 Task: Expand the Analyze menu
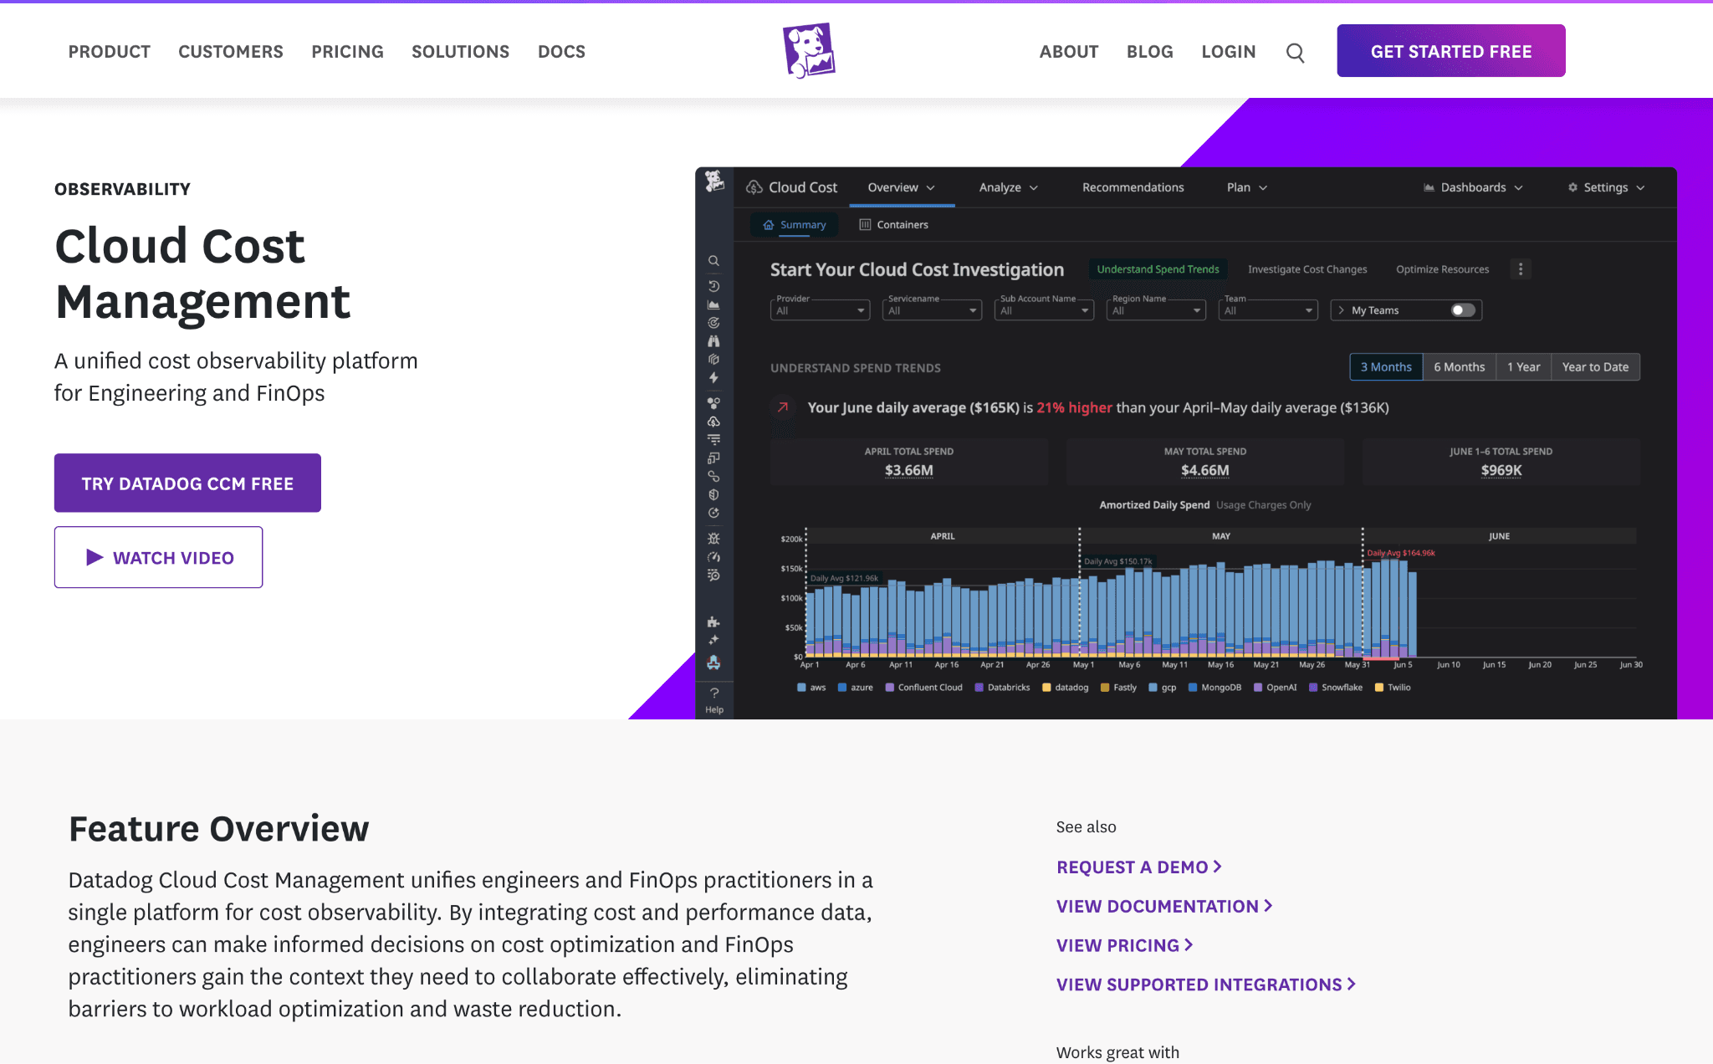(x=1009, y=187)
